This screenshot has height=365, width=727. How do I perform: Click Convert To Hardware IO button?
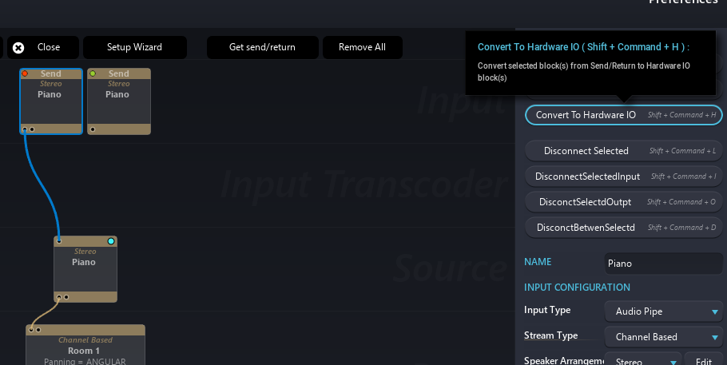(623, 115)
